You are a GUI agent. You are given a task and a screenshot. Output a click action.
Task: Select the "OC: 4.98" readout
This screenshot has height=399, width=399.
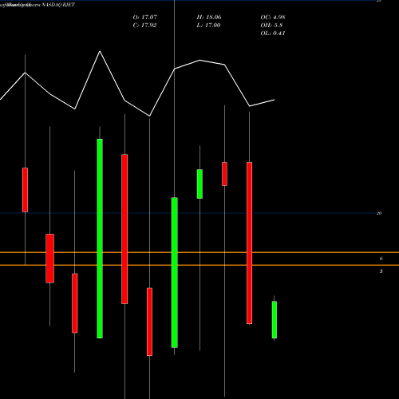coord(273,18)
